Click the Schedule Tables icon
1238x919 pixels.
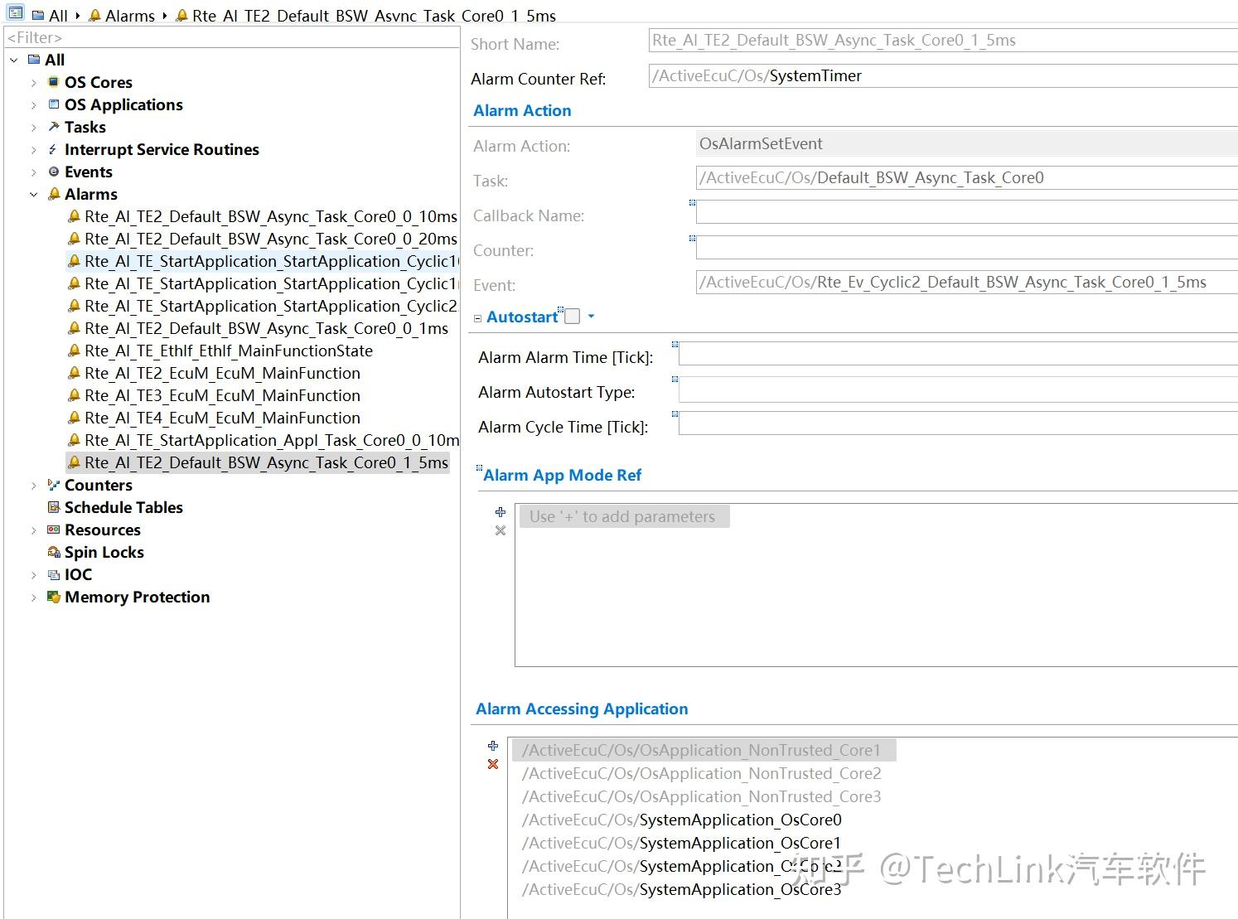(x=54, y=507)
